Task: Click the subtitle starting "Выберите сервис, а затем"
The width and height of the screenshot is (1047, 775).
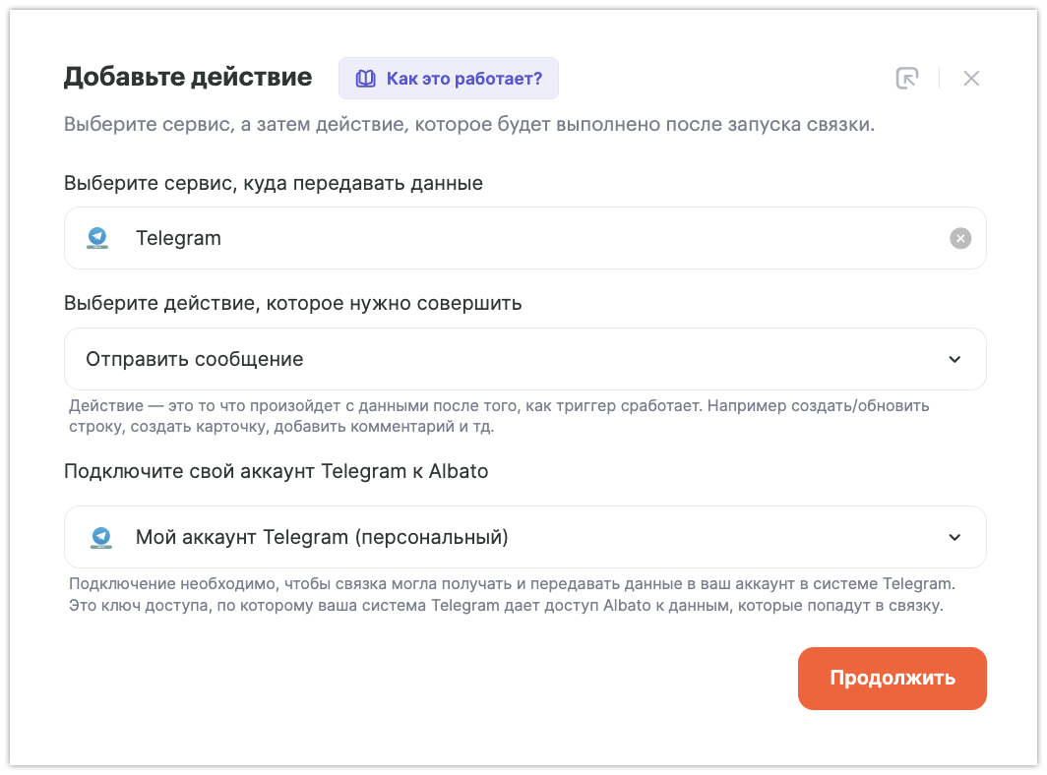Action: pos(469,125)
